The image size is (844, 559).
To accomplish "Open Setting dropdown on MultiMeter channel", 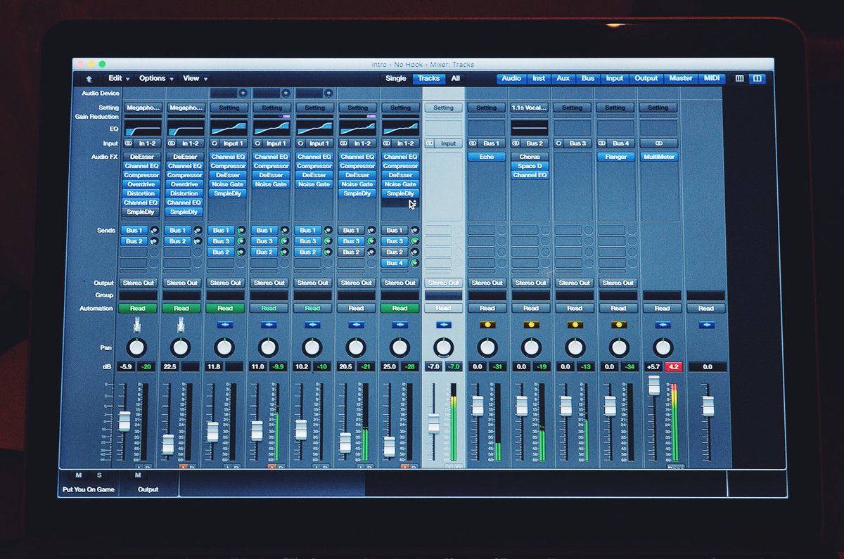I will click(x=658, y=108).
